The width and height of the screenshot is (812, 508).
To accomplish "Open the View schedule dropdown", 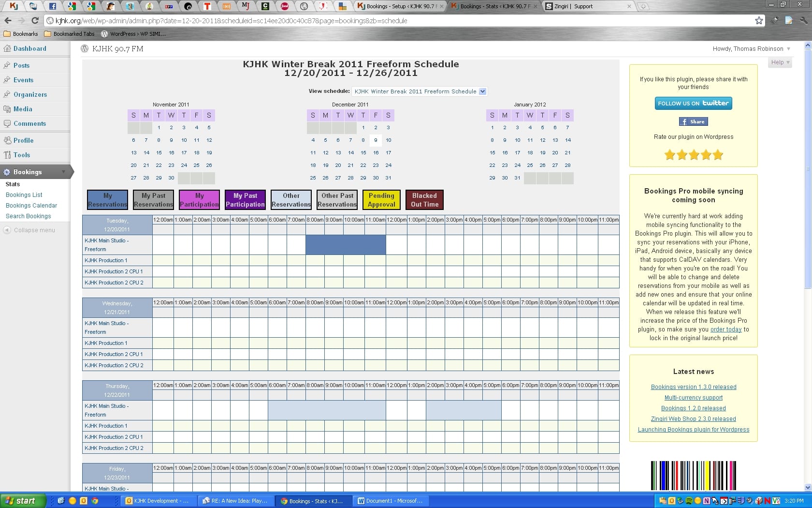I will 420,91.
